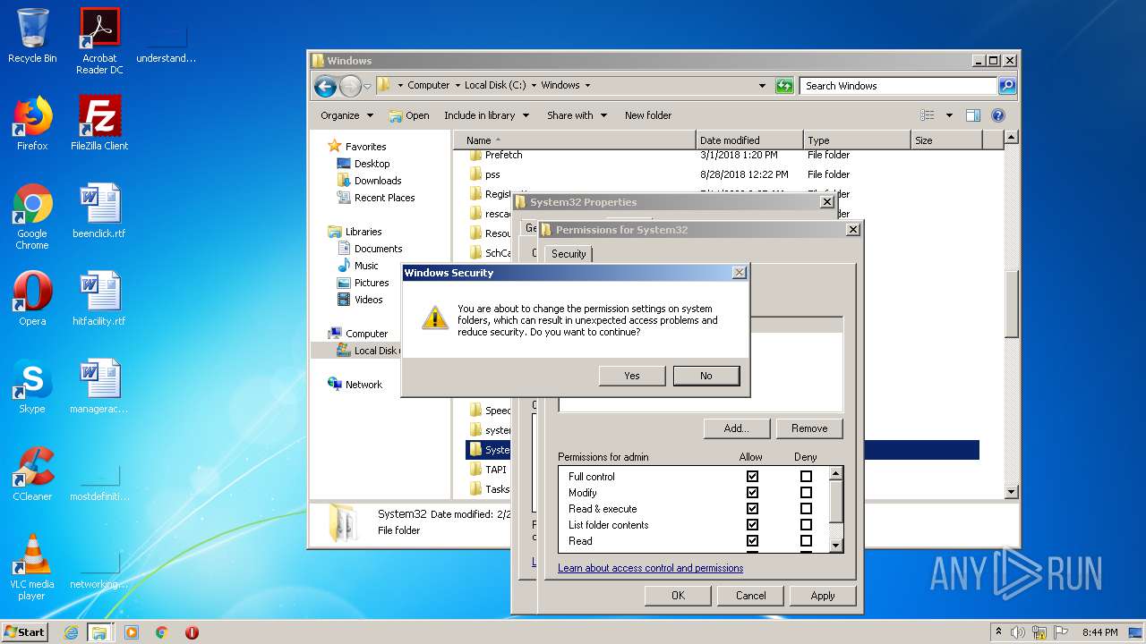
Task: Sort by Type column header
Action: (856, 140)
